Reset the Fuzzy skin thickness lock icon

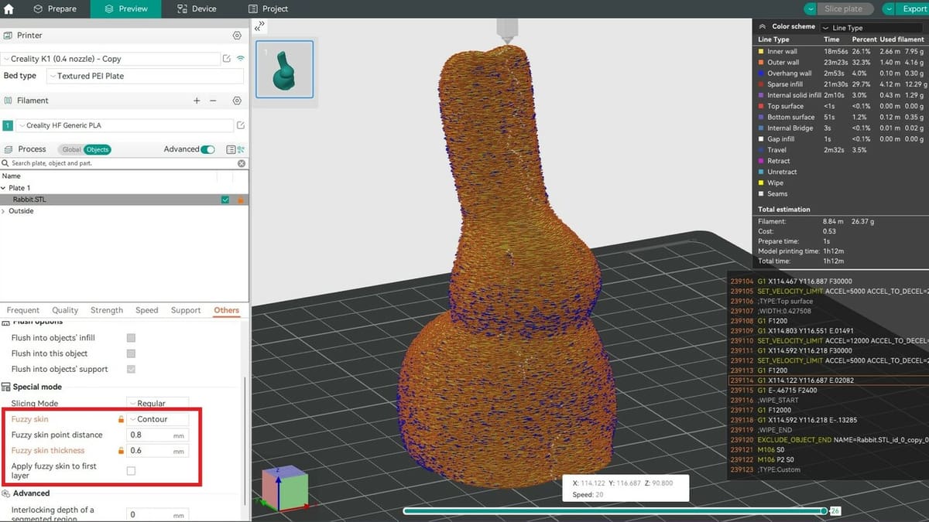pyautogui.click(x=121, y=450)
